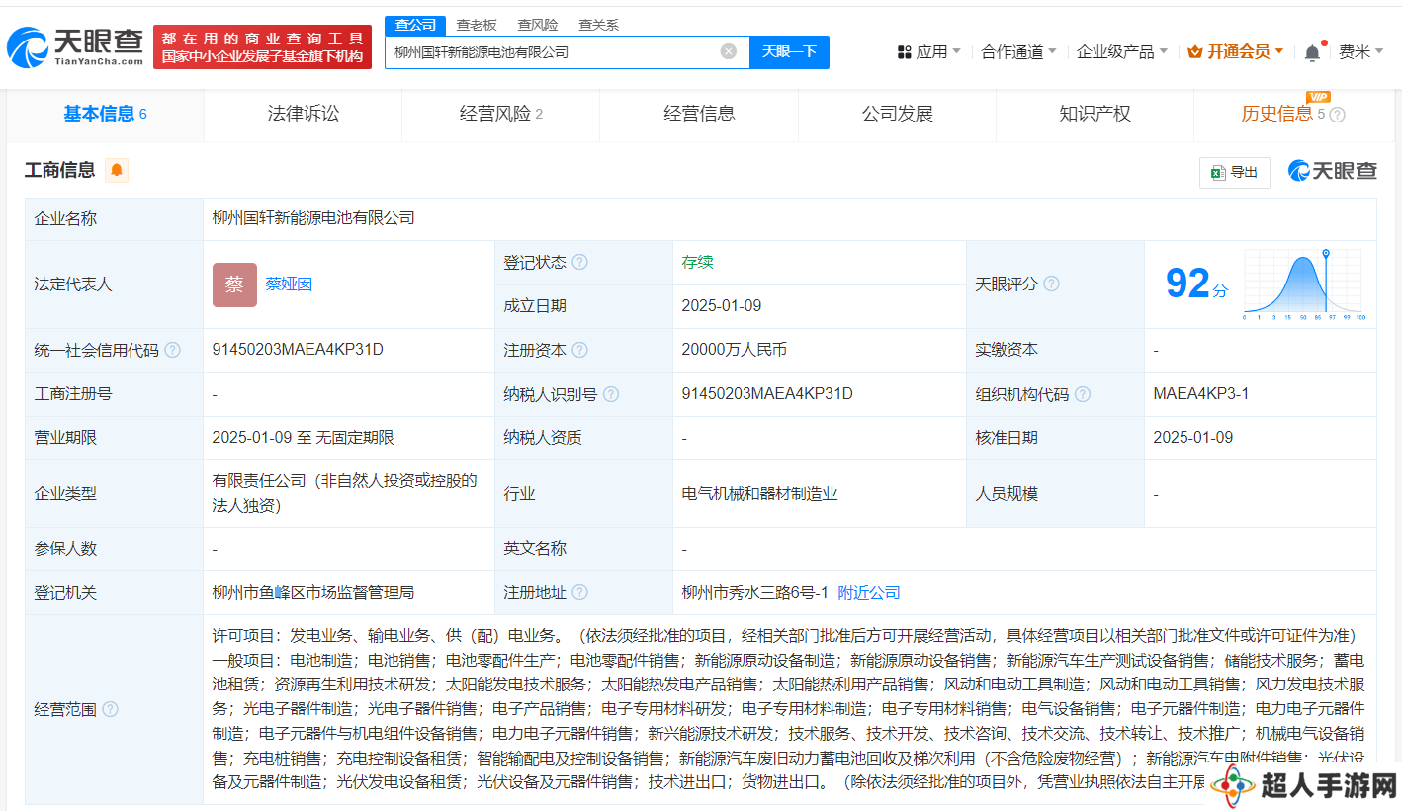Image resolution: width=1402 pixels, height=811 pixels.
Task: Click the 附近公司 link
Action: pos(869,593)
